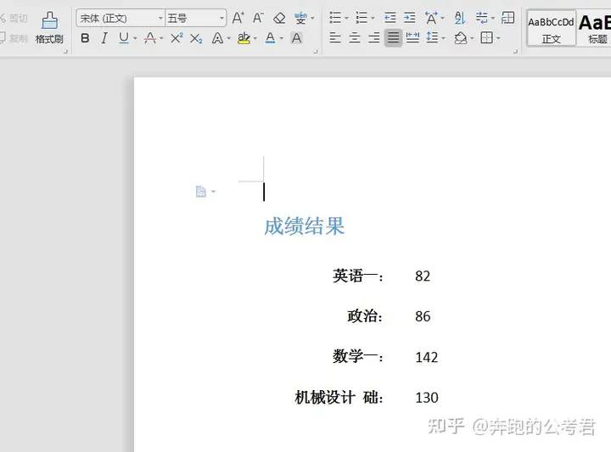This screenshot has width=611, height=452.
Task: Apply superscript formatting
Action: [177, 38]
